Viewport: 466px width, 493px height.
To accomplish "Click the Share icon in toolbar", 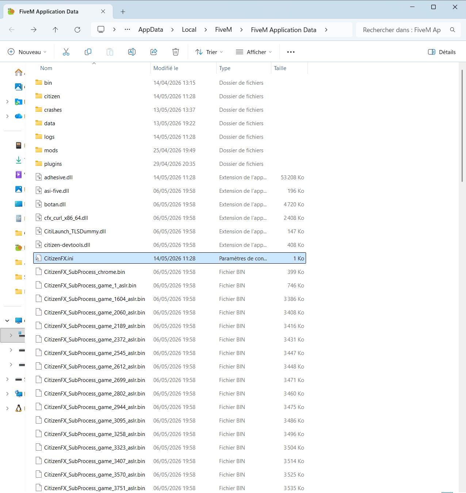I will tap(154, 52).
